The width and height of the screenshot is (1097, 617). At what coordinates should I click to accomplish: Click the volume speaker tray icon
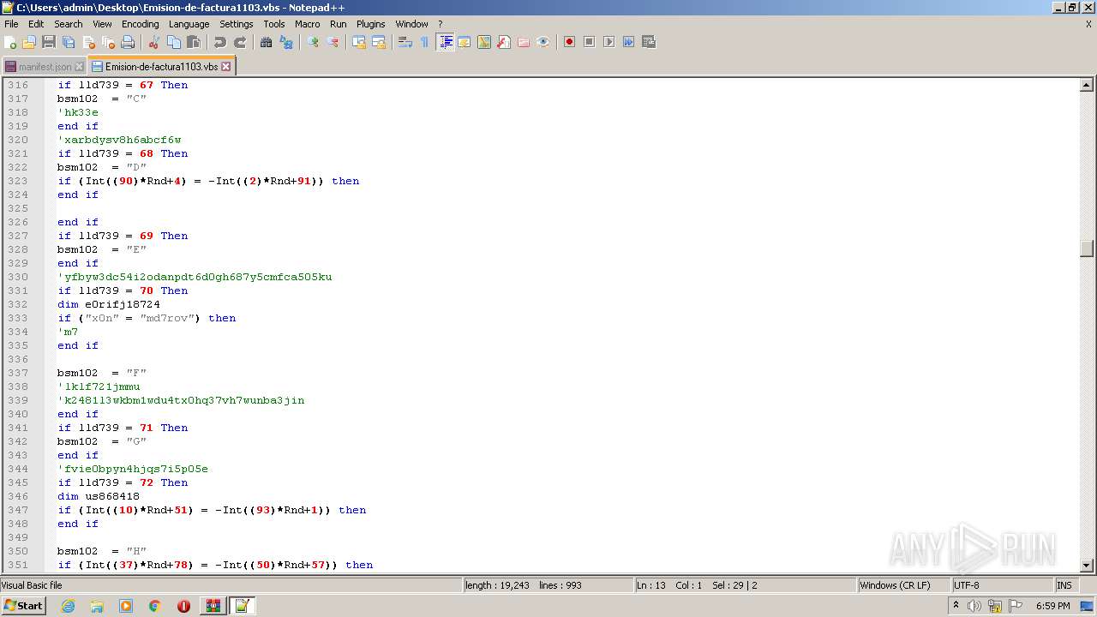974,606
